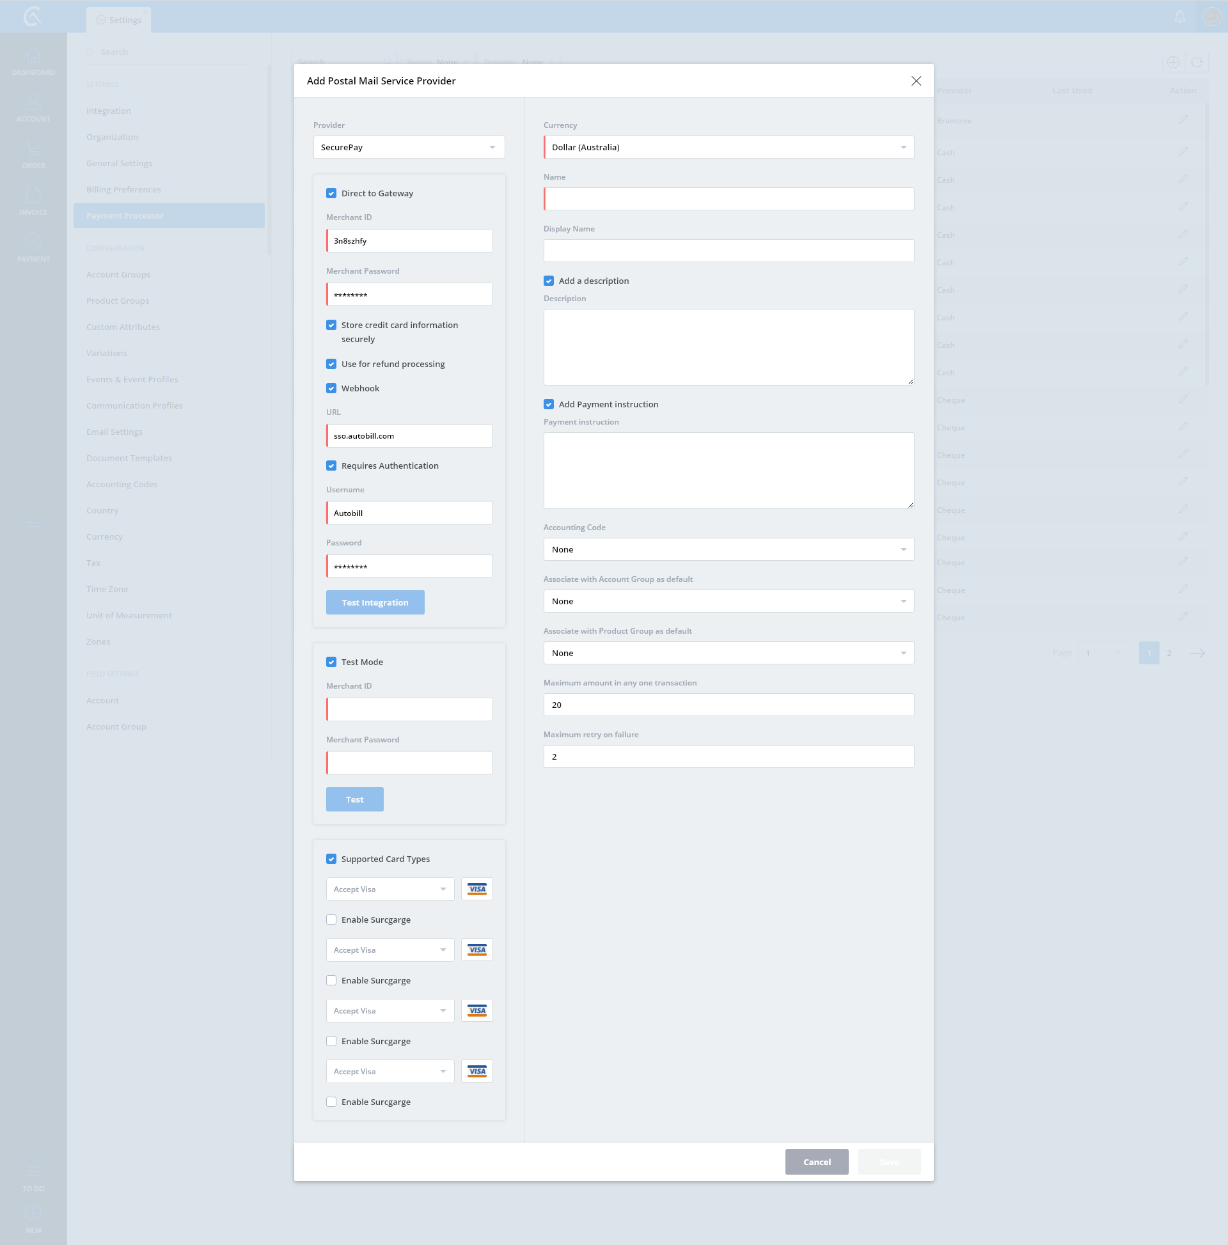1228x1245 pixels.
Task: Close the Add Postal Mail Service Provider dialog
Action: coord(916,81)
